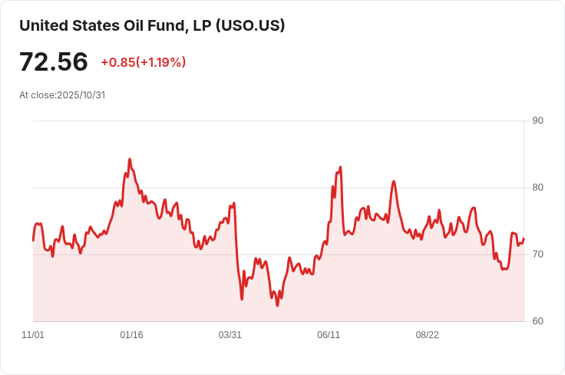Select the 01/16 date on the time axis
565x375 pixels.
131,335
